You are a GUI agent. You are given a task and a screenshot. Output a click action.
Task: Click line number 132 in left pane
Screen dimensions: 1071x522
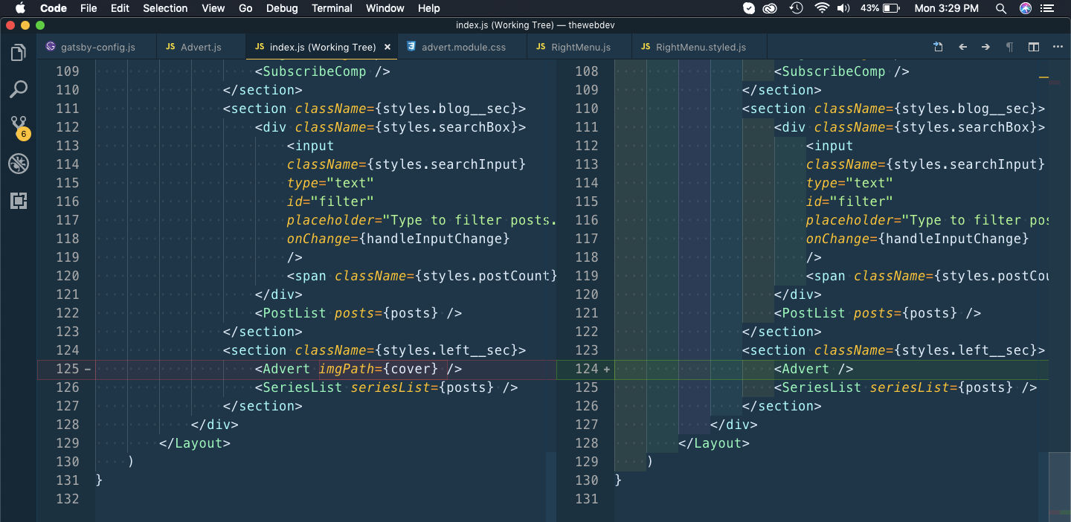coord(67,499)
